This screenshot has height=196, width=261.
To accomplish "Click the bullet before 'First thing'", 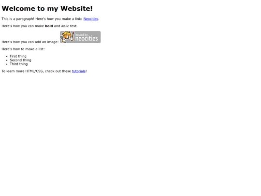I will tap(7, 57).
